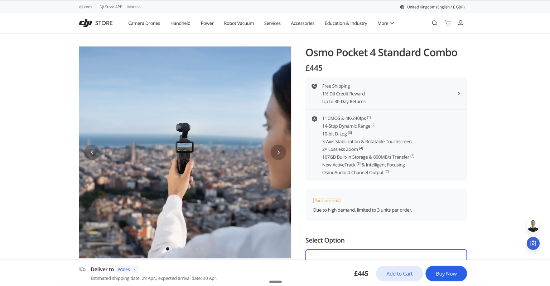
Task: Click the user account icon
Action: [x=460, y=23]
